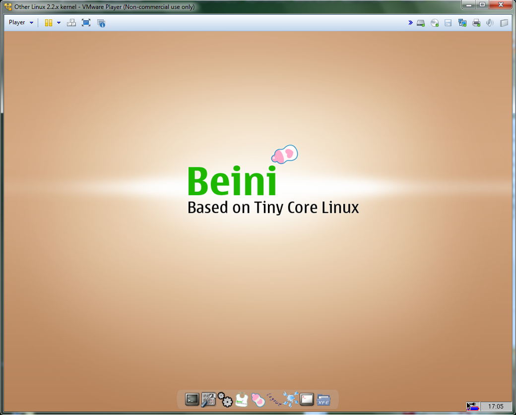Open the pink feeding bottle app

pos(258,399)
